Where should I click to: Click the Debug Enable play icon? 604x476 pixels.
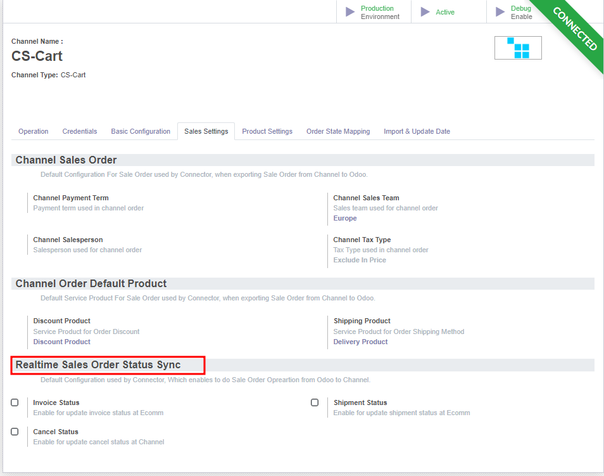(500, 12)
